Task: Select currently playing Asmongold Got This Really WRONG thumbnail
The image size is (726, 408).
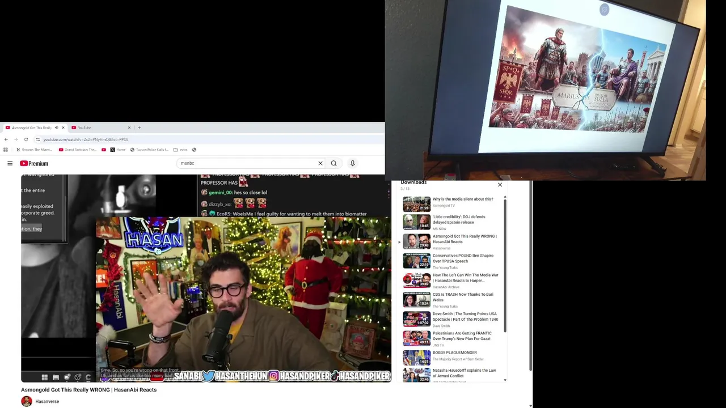Action: (x=417, y=241)
